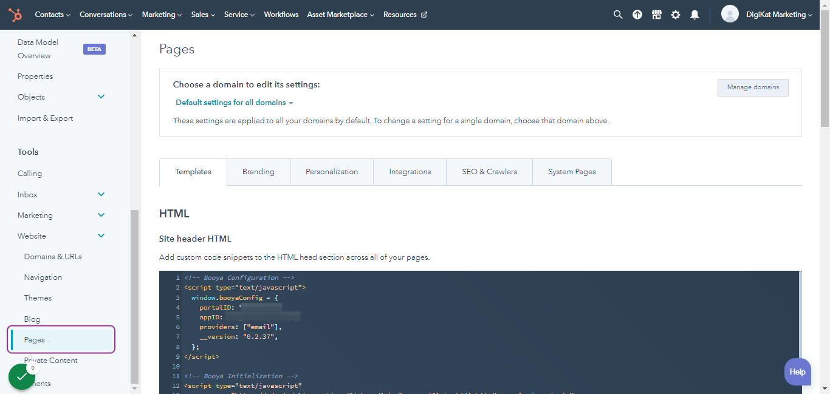Open the Conversations menu
The width and height of the screenshot is (830, 394).
(106, 15)
